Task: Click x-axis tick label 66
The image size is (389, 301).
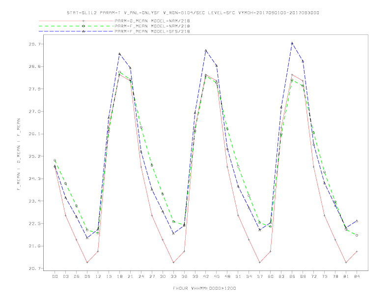Action: (292, 276)
